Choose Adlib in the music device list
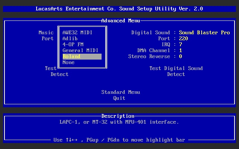The width and height of the screenshot is (239, 149). point(70,38)
